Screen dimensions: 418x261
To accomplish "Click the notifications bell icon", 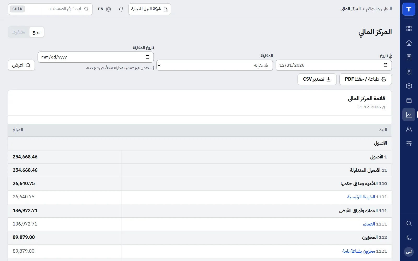I will (121, 9).
